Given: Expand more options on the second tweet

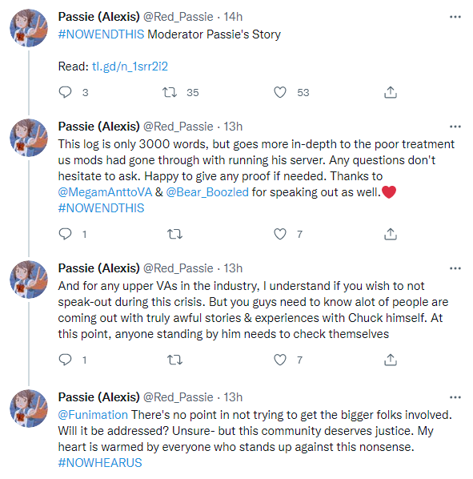Looking at the screenshot, I should click(455, 127).
